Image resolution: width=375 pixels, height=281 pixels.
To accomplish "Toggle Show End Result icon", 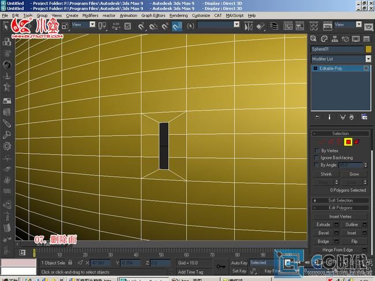I will [329, 117].
